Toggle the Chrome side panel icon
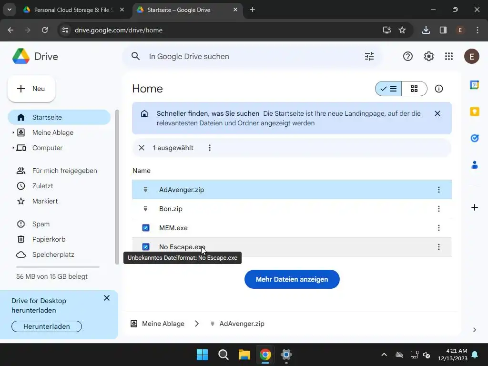 pos(443,30)
